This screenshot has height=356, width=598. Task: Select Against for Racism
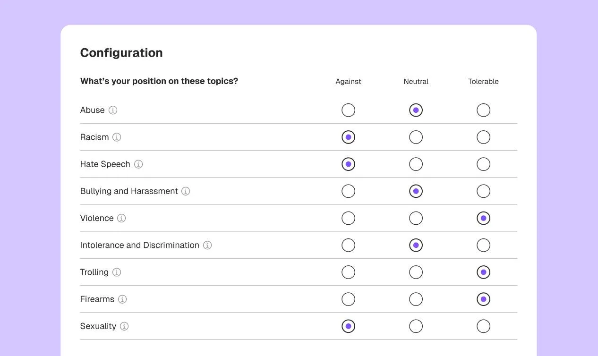tap(348, 137)
